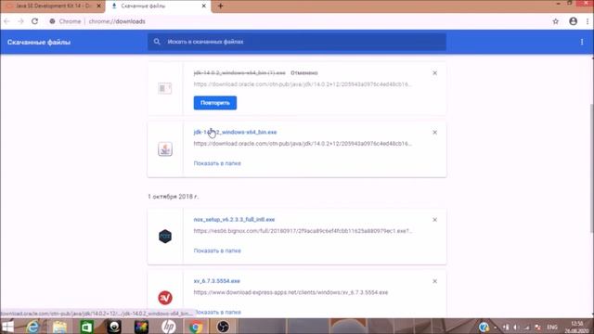
Task: Open the bignox.com source URL
Action: click(x=303, y=231)
